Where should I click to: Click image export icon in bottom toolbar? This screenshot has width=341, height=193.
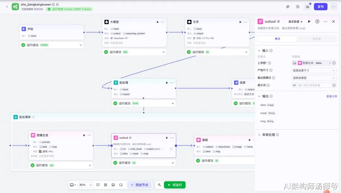(x=113, y=185)
